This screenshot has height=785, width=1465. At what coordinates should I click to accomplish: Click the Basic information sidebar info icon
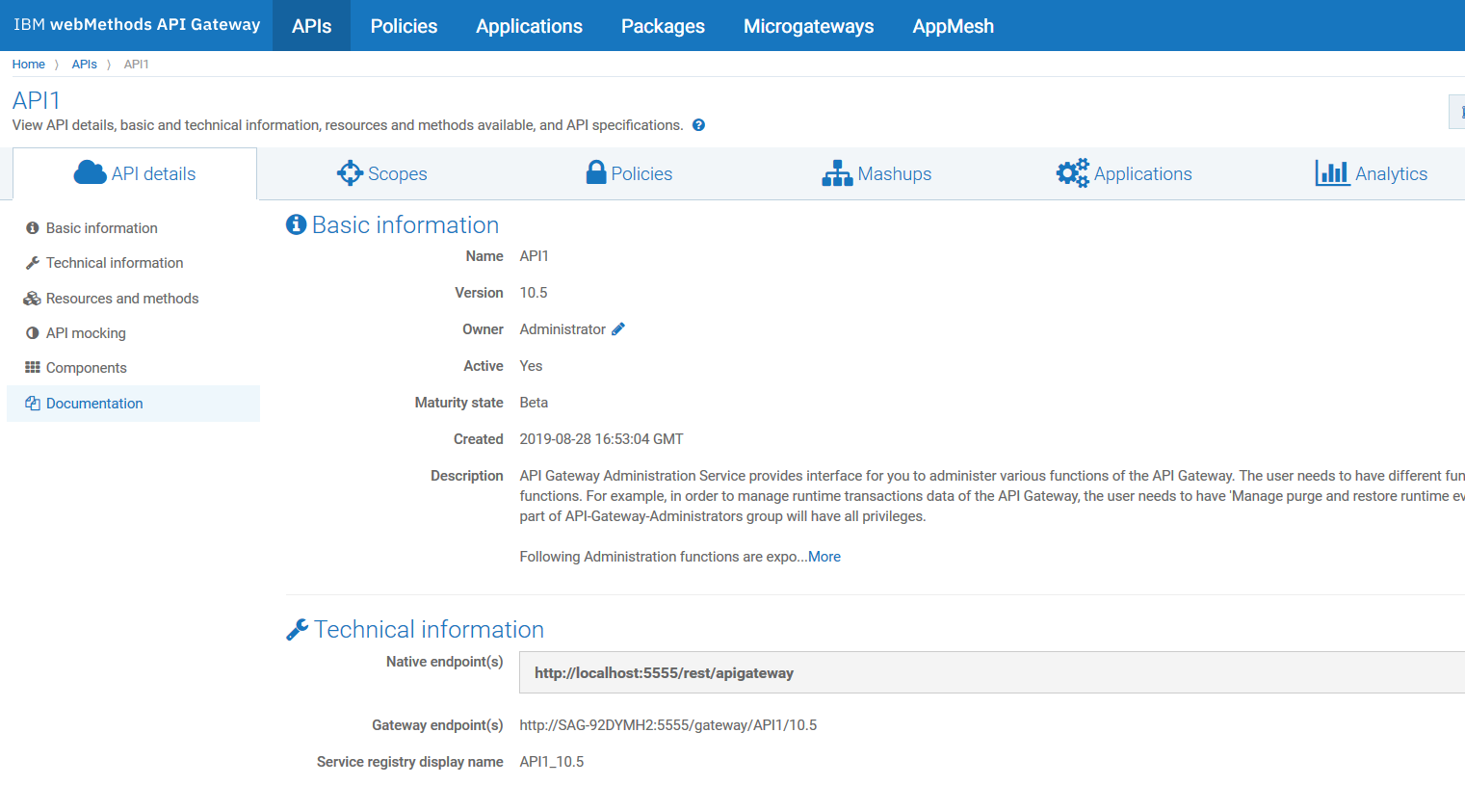[33, 228]
